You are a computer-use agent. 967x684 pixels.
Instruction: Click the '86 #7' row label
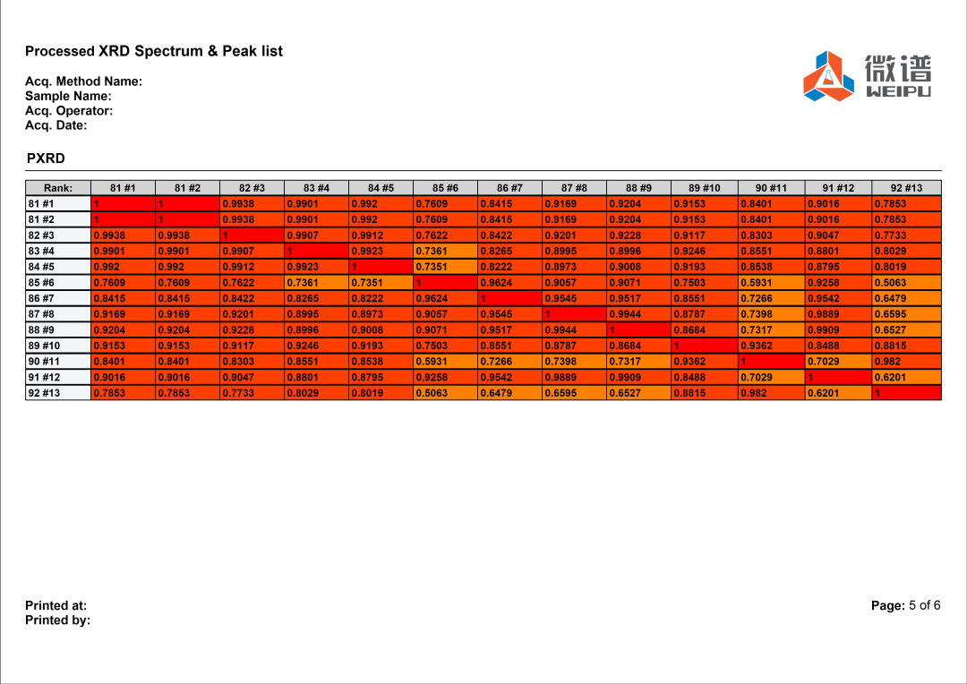58,298
